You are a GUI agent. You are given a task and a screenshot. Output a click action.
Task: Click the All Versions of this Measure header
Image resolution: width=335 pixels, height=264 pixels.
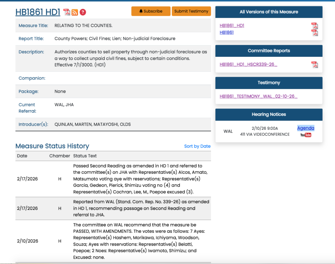point(269,12)
